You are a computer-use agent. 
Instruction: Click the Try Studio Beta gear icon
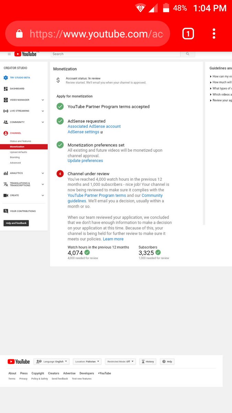pyautogui.click(x=6, y=78)
